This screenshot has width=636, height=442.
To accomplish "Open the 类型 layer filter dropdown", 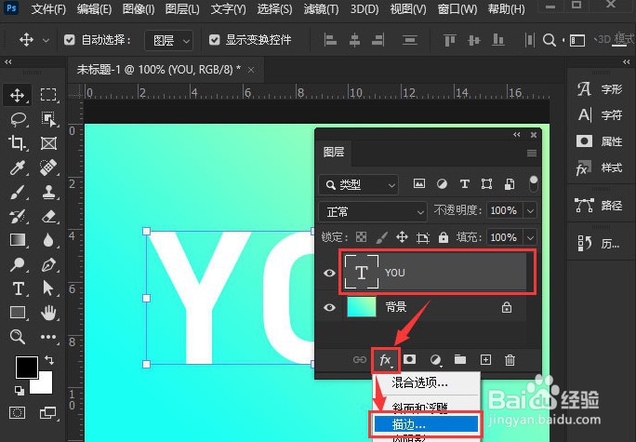I will pyautogui.click(x=359, y=184).
